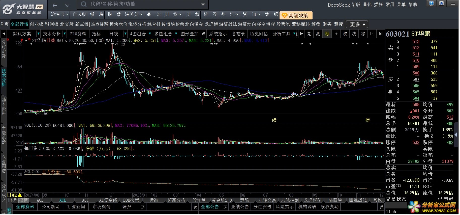The width and height of the screenshot is (460, 215).
Task: Click the 高端决策 diamond button
Action: [x=296, y=16]
